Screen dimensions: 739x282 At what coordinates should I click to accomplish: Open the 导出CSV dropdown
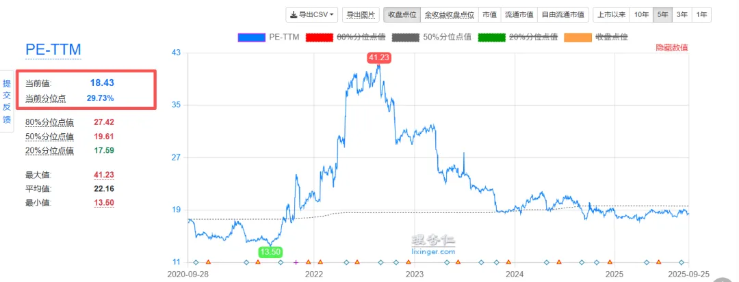tap(312, 14)
